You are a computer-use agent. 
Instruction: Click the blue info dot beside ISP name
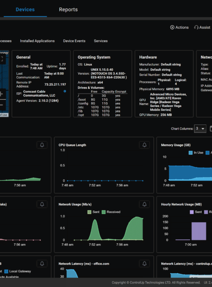pyautogui.click(x=65, y=91)
